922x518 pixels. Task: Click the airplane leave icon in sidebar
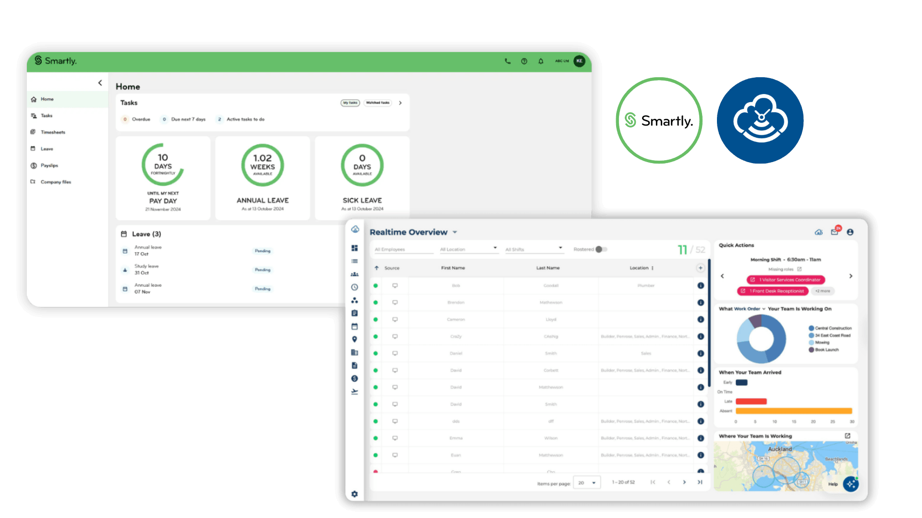354,392
